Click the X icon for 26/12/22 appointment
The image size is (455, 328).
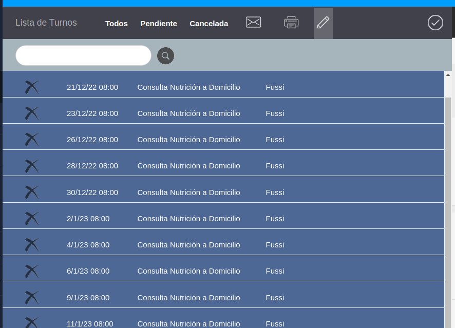[x=32, y=140]
